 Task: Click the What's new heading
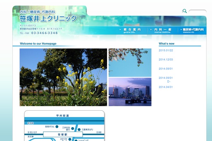[x=166, y=44]
